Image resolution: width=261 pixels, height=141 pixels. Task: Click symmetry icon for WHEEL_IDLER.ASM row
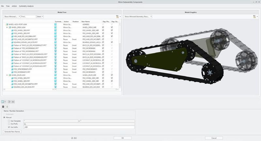[55, 75]
